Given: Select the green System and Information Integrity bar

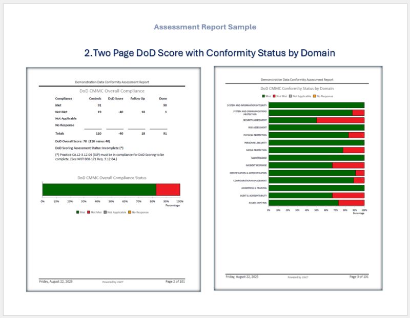Looking at the screenshot, I should tap(317, 105).
